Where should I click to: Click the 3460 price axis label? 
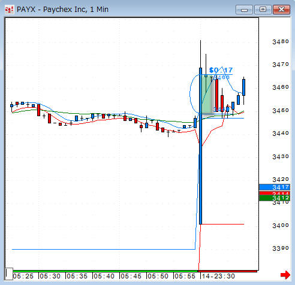[281, 87]
